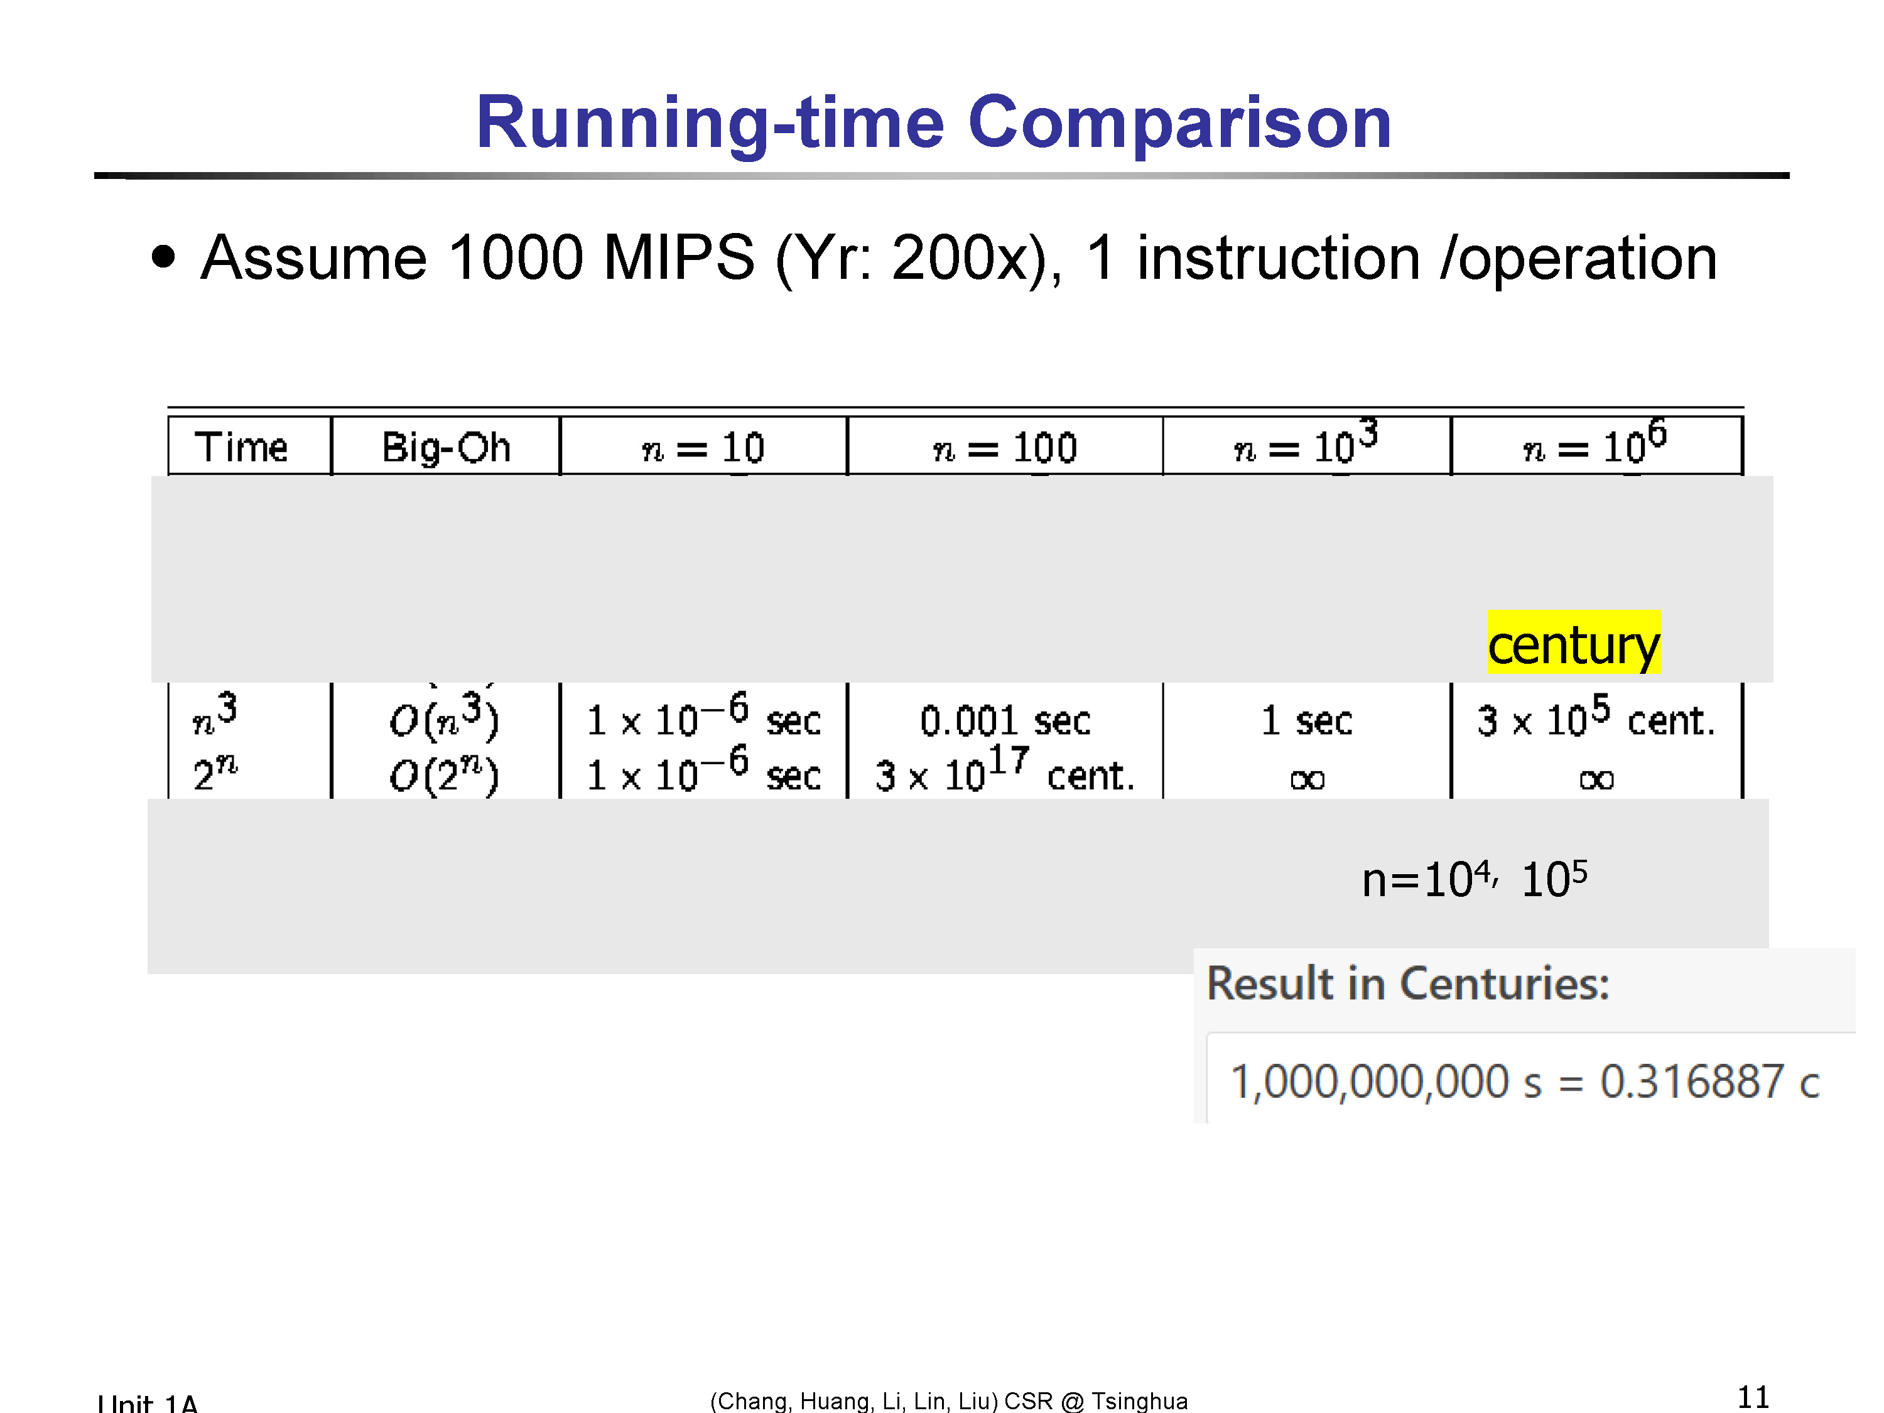Click the 3 x 10¹⁷ cent. cell
Screen dimensions: 1884x1413
(1005, 771)
